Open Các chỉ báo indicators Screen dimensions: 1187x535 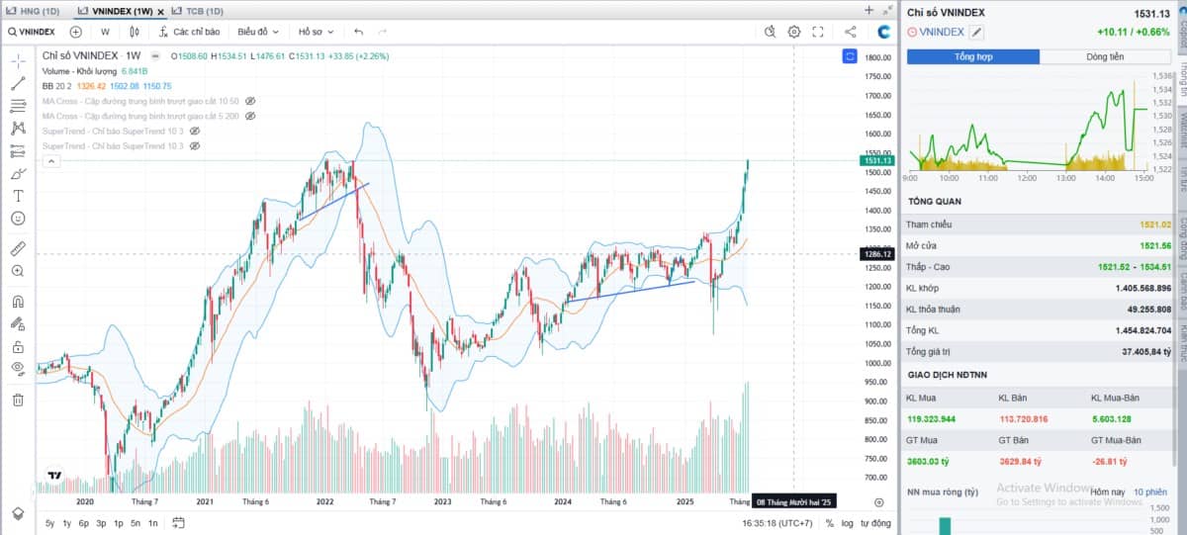[189, 32]
